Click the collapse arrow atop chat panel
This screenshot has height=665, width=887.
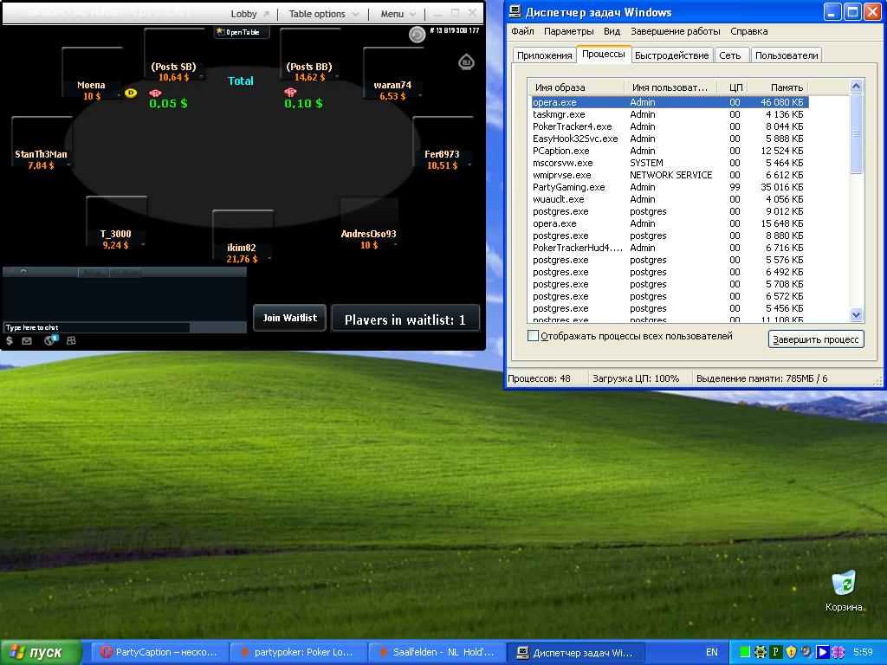[x=23, y=271]
